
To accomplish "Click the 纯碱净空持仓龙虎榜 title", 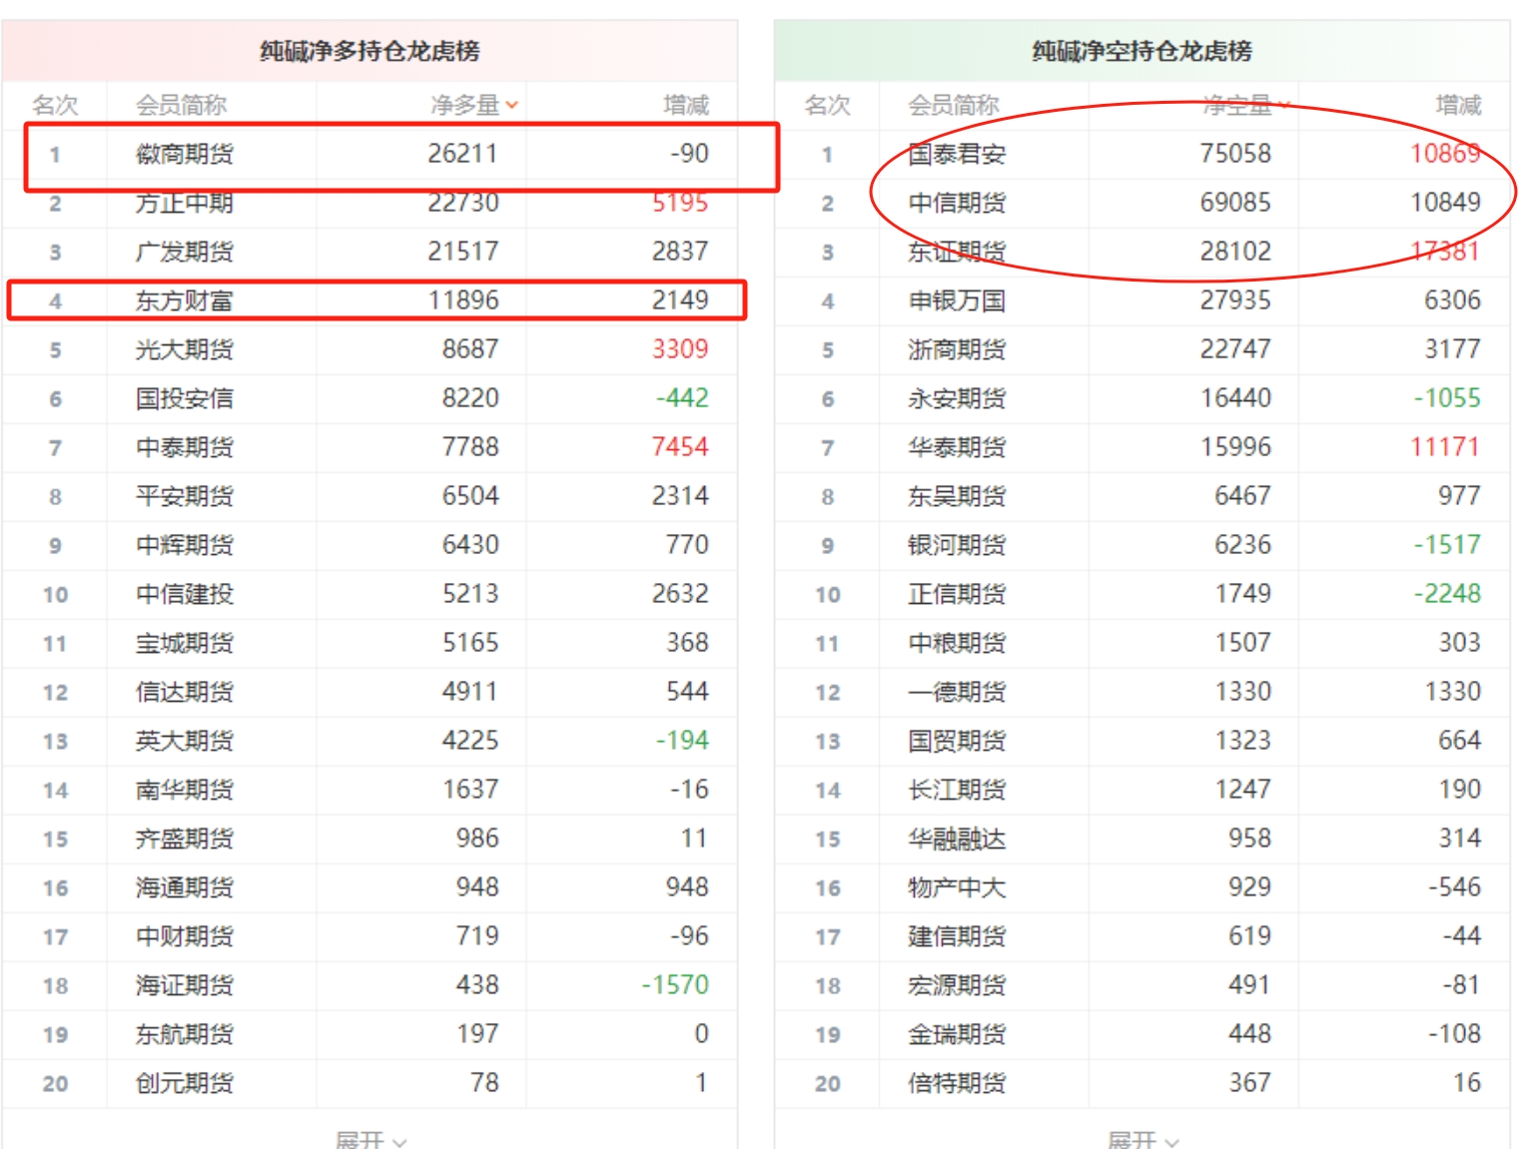I will click(1141, 51).
